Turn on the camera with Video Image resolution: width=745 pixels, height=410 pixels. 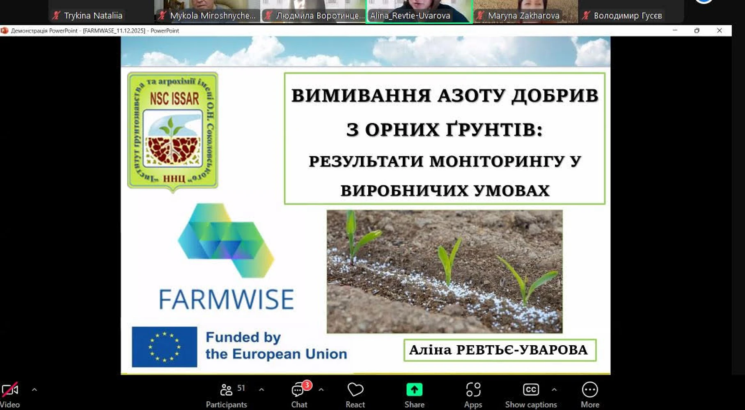click(10, 395)
